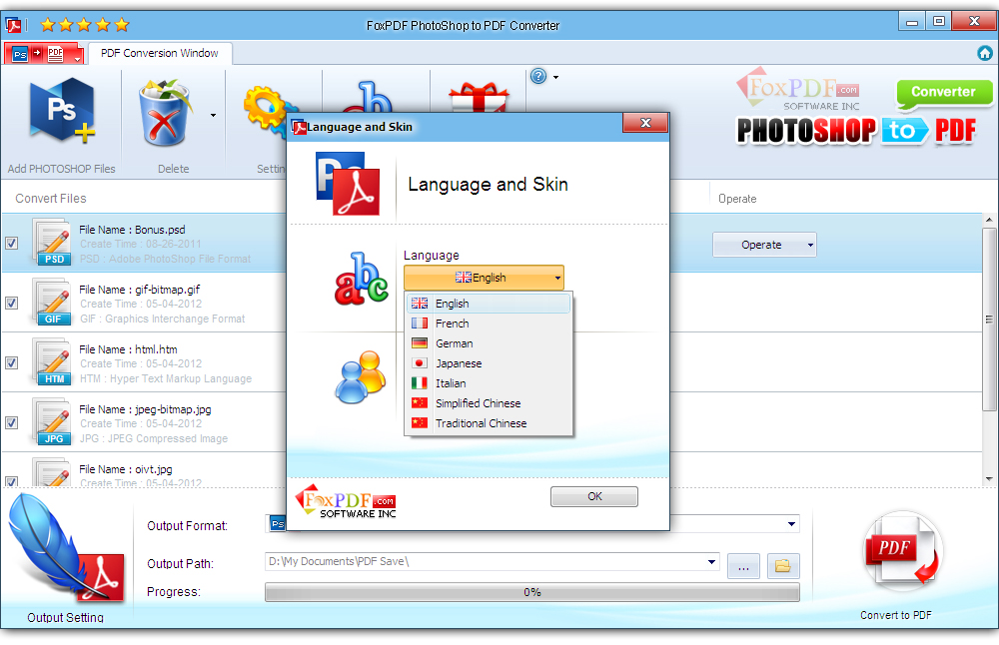Click the PS and PDF dialog header icon
The height and width of the screenshot is (645, 999).
pos(348,184)
